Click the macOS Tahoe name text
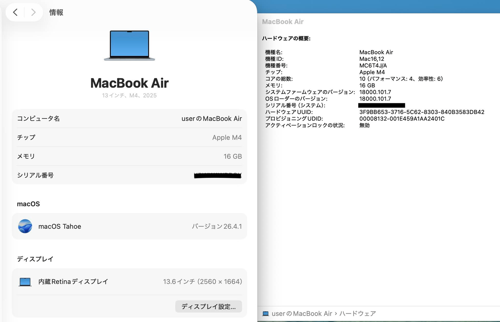This screenshot has height=322, width=500. [x=60, y=226]
